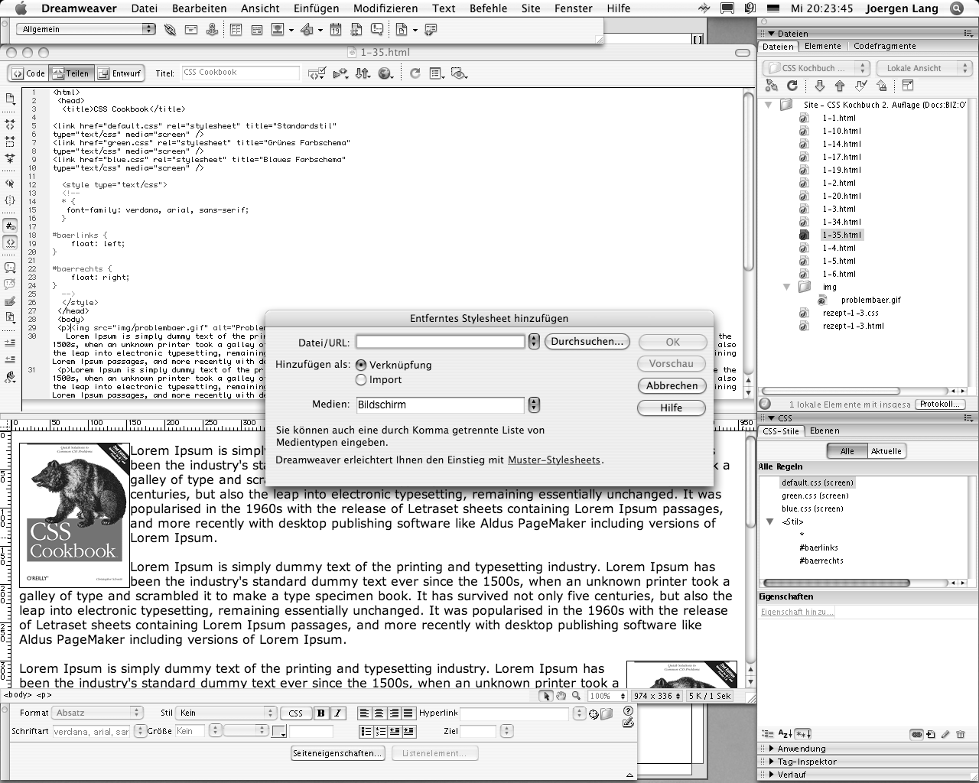This screenshot has width=979, height=783.
Task: Open the Allgemein insert category dropdown
Action: (x=86, y=29)
